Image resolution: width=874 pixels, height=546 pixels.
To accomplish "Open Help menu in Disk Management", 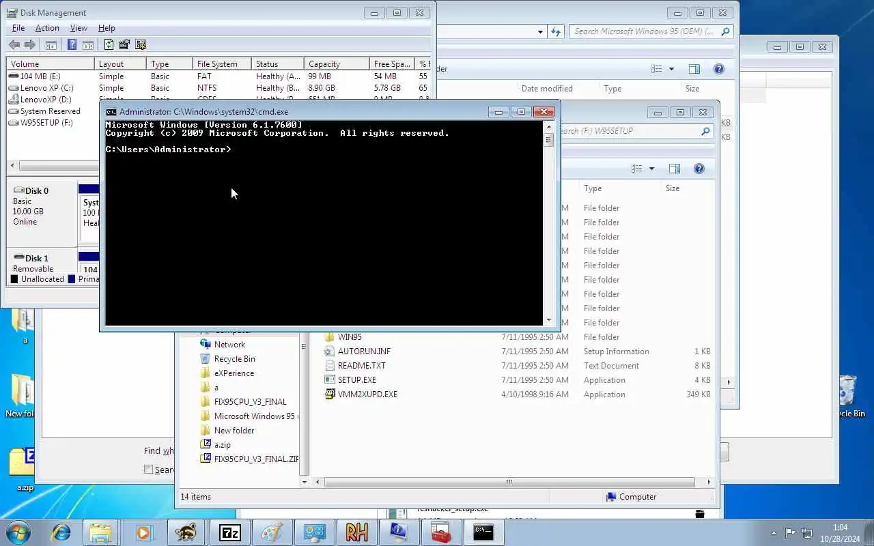I will click(107, 28).
